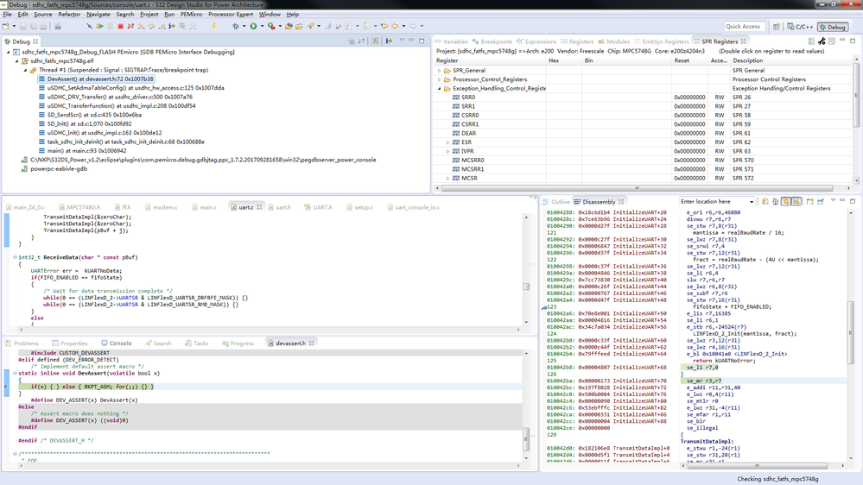
Task: Switch to the Variables tab
Action: coord(451,41)
